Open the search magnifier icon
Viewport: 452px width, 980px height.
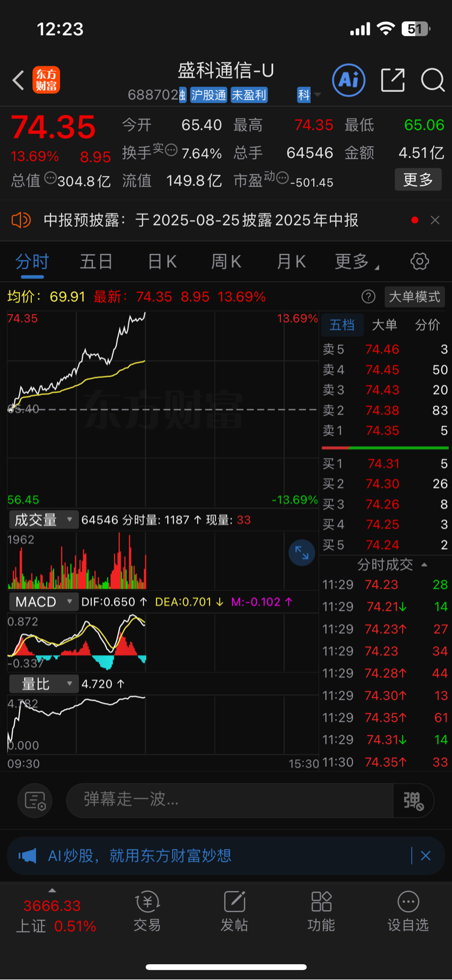[x=433, y=80]
